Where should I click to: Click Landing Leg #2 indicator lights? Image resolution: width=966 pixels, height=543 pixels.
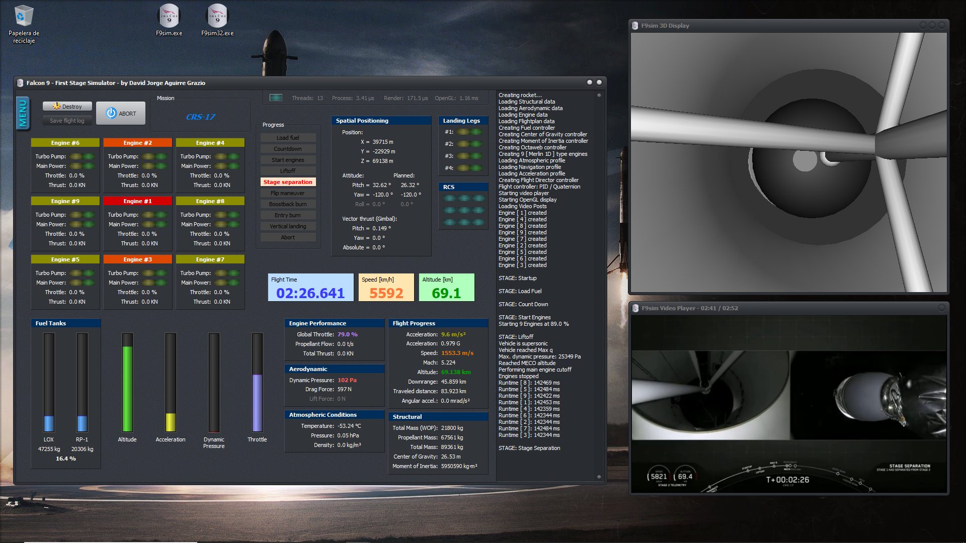(x=469, y=144)
